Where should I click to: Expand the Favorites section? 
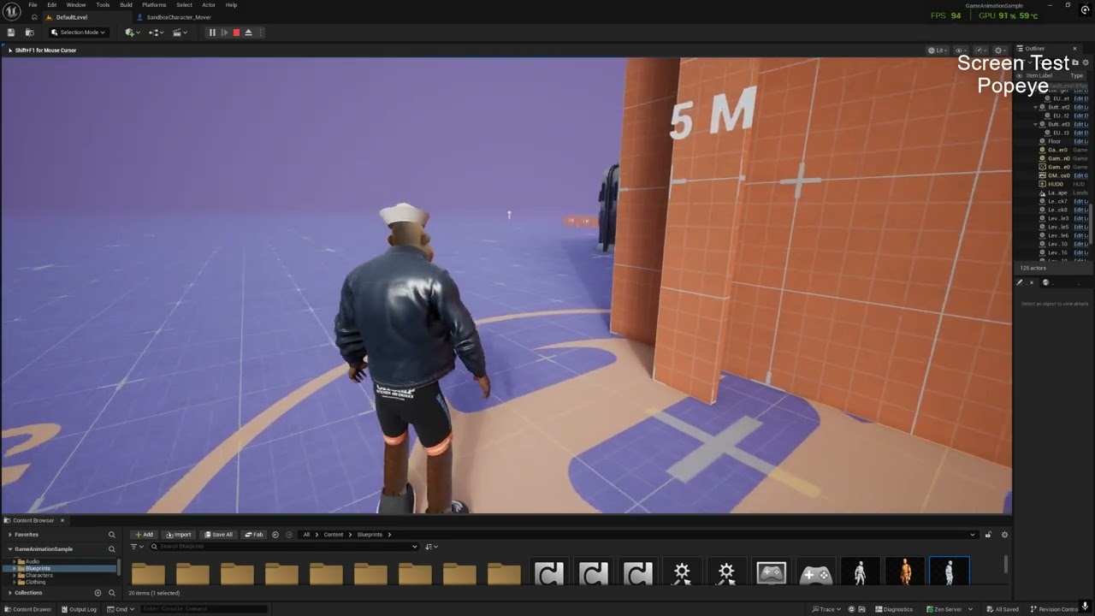pyautogui.click(x=10, y=535)
